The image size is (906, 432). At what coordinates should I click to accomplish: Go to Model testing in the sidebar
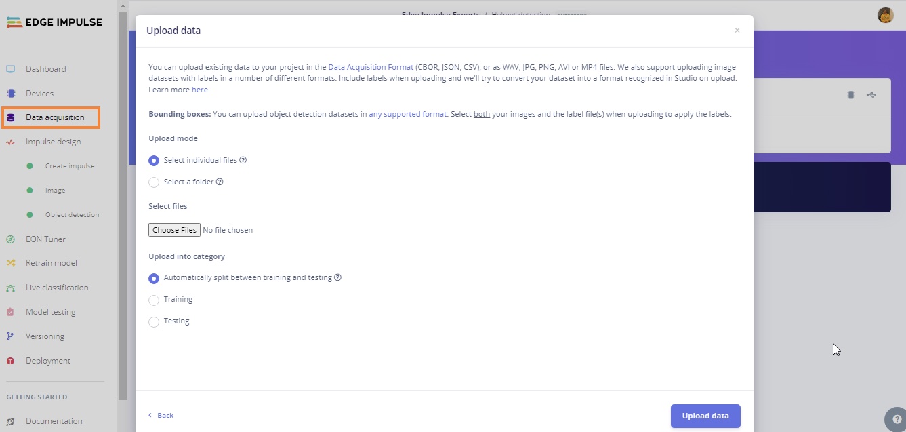tap(50, 312)
